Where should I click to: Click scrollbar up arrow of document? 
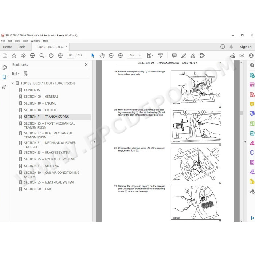[x=241, y=62]
